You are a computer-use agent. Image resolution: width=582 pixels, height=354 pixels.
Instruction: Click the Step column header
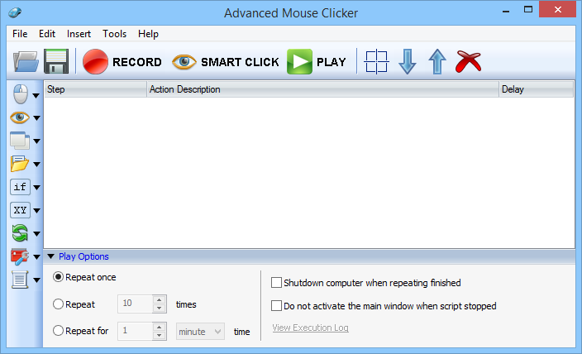pos(95,89)
